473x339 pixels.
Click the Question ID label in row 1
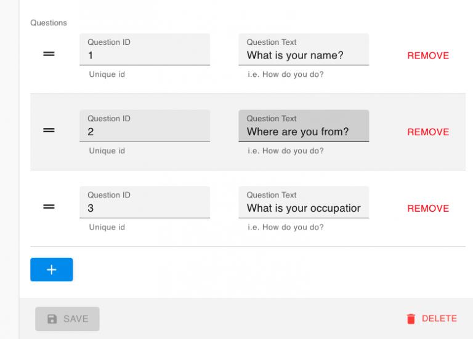(109, 42)
